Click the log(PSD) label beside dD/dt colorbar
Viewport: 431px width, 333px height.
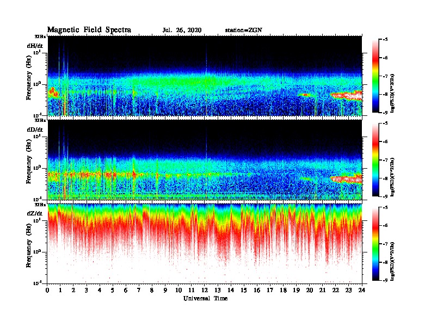click(x=393, y=177)
